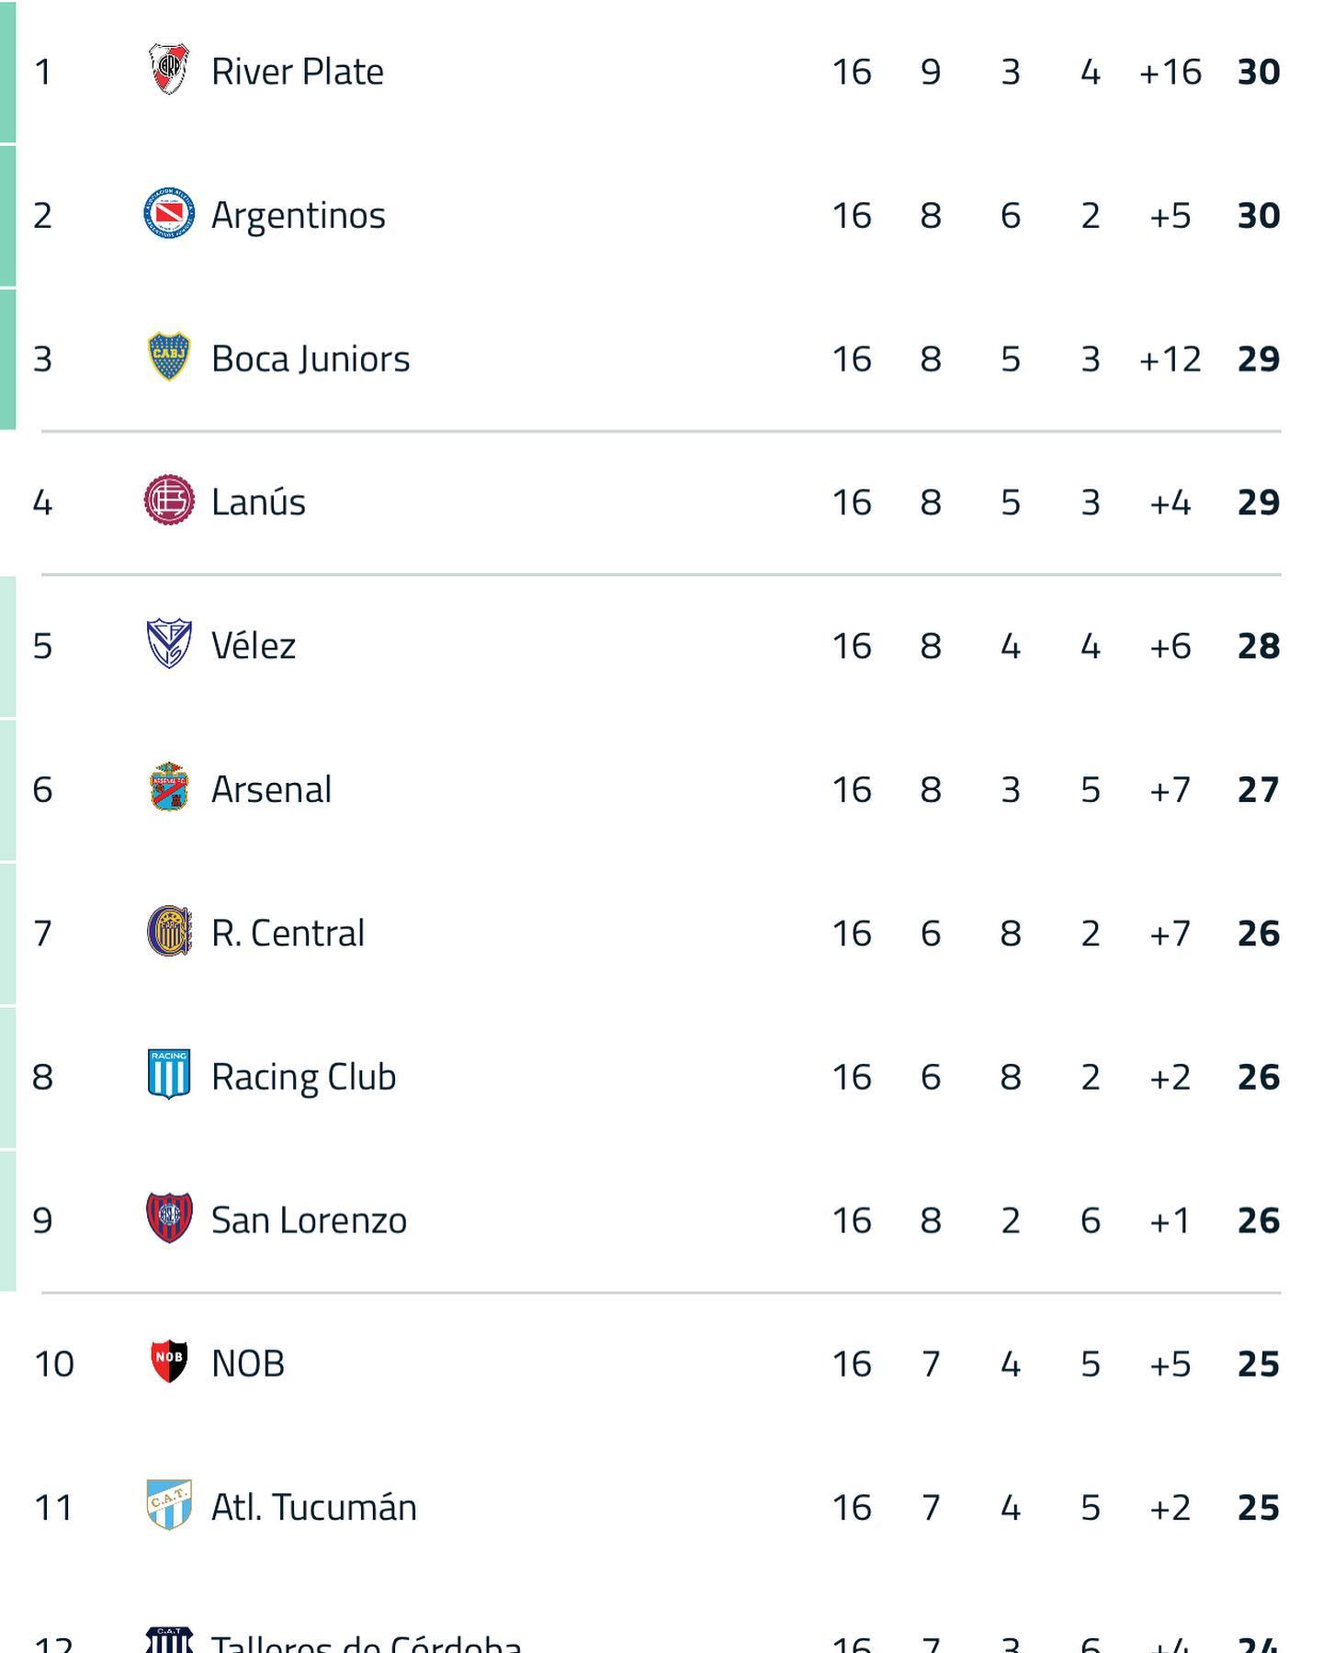Click the Argentinos Juniors crest icon
Viewport: 1323px width, 1653px height.
169,214
